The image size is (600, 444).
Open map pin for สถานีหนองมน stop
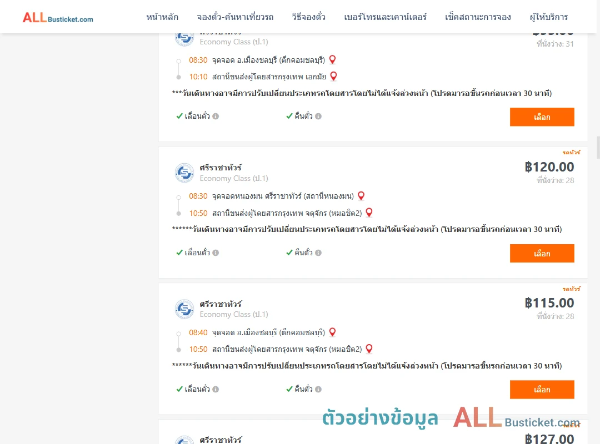click(x=361, y=196)
